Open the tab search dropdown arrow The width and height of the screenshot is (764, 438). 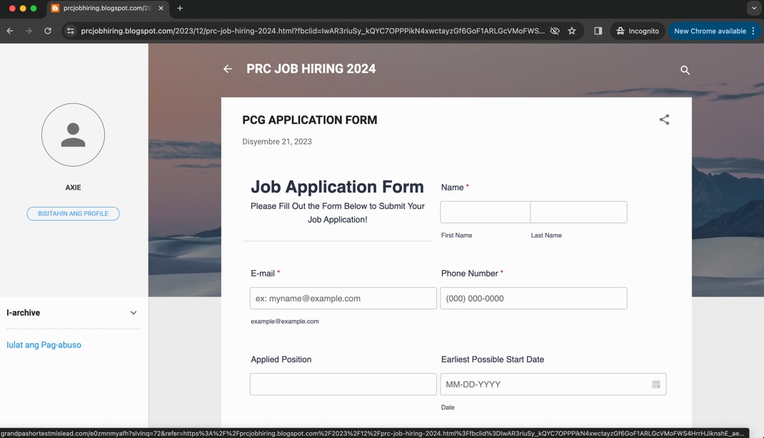tap(754, 9)
